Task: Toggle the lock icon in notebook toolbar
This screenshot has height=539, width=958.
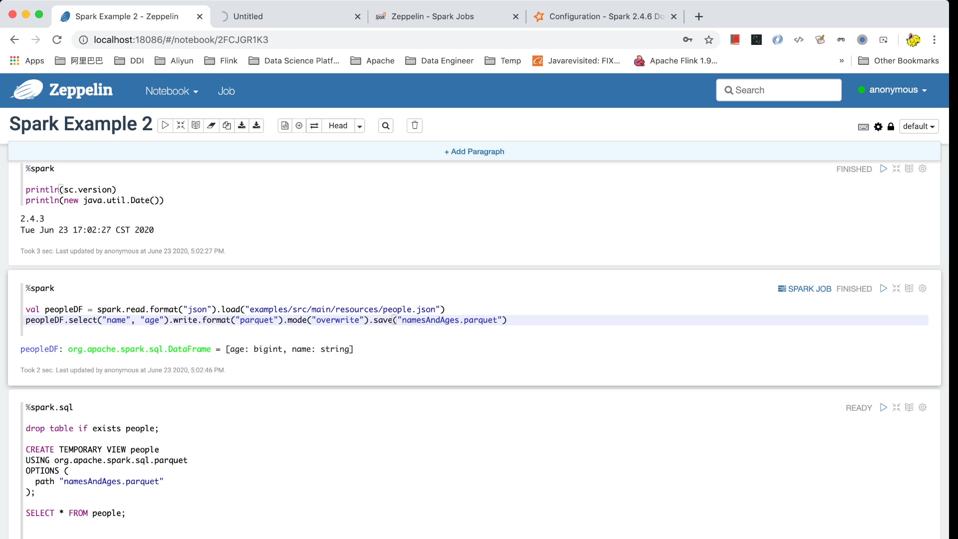Action: pyautogui.click(x=891, y=126)
